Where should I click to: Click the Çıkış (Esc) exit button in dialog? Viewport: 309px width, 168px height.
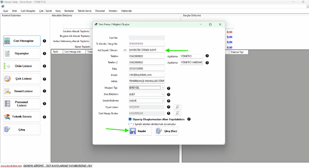[167, 131]
